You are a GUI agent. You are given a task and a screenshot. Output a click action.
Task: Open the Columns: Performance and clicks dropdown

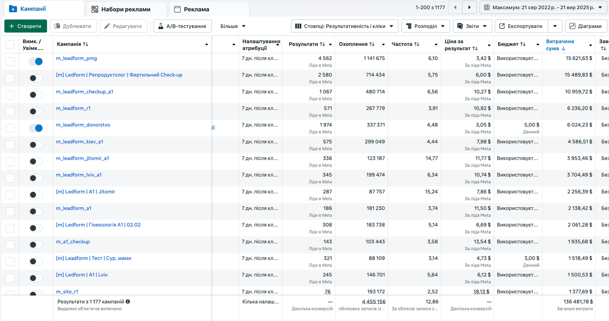(x=344, y=26)
